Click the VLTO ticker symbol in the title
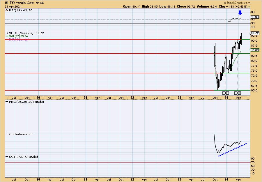262x182 pixels. click(10, 3)
